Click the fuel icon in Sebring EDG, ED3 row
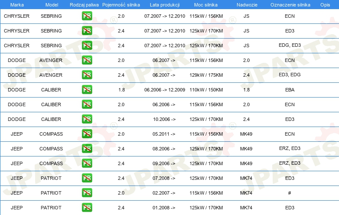This screenshot has width=339, height=215. pyautogui.click(x=87, y=46)
